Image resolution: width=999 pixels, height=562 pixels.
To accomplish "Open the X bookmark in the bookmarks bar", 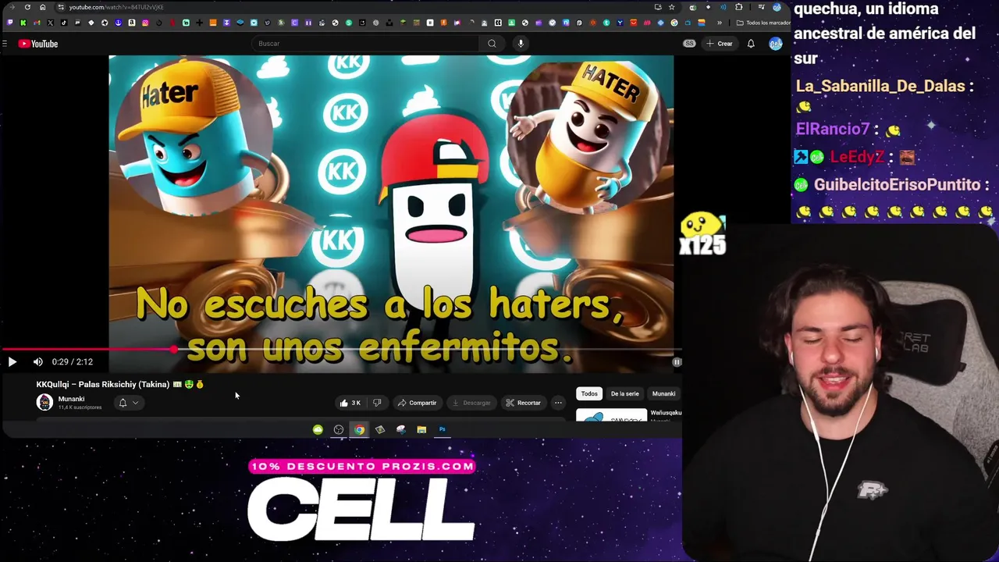I will click(x=50, y=23).
